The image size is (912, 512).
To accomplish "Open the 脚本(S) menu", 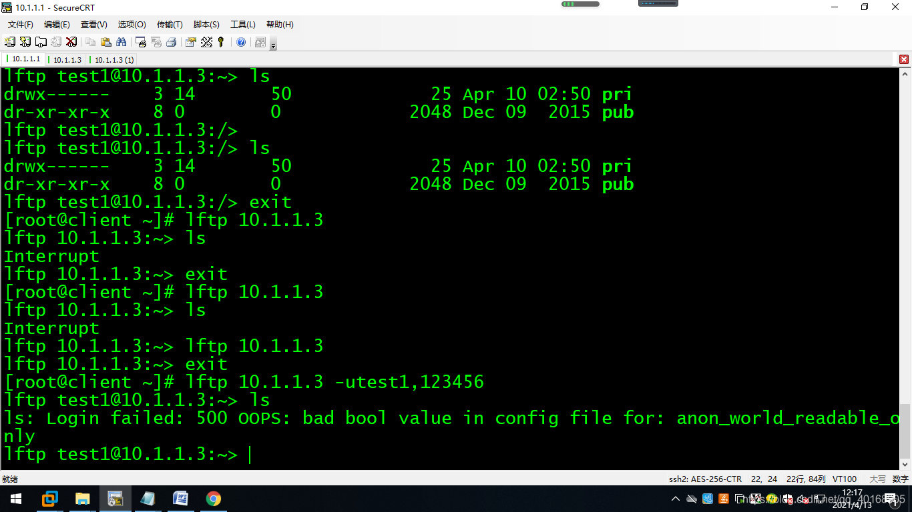I will [x=206, y=25].
